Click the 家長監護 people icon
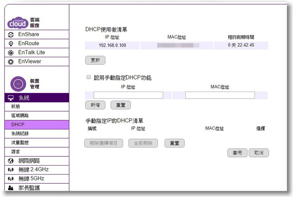 pyautogui.click(x=11, y=188)
